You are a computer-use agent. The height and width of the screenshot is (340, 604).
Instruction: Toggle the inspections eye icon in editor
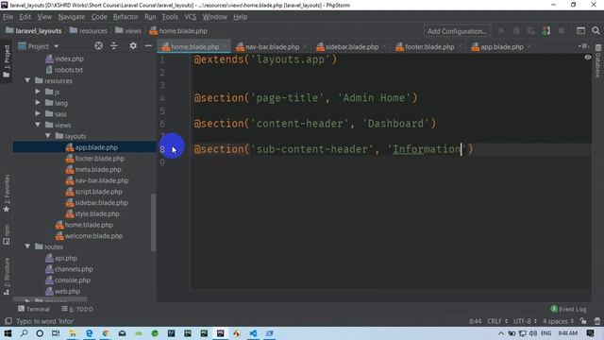click(x=587, y=57)
